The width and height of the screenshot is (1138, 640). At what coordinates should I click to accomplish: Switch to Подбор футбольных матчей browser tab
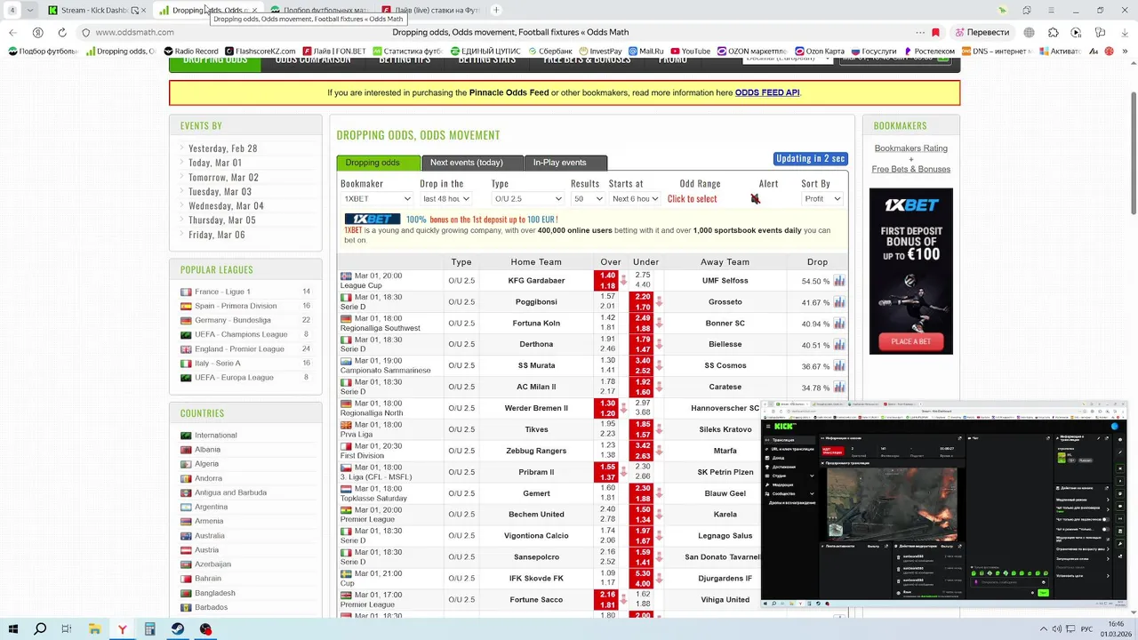pyautogui.click(x=322, y=11)
